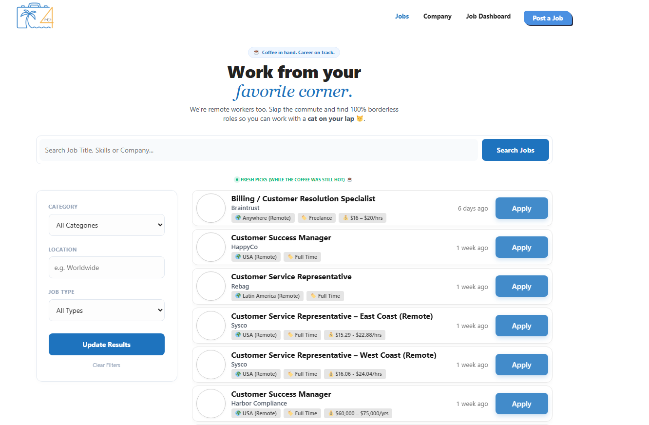Screen dimensions: 649x425
Task: Click Braintrust company logo circle
Action: (211, 208)
